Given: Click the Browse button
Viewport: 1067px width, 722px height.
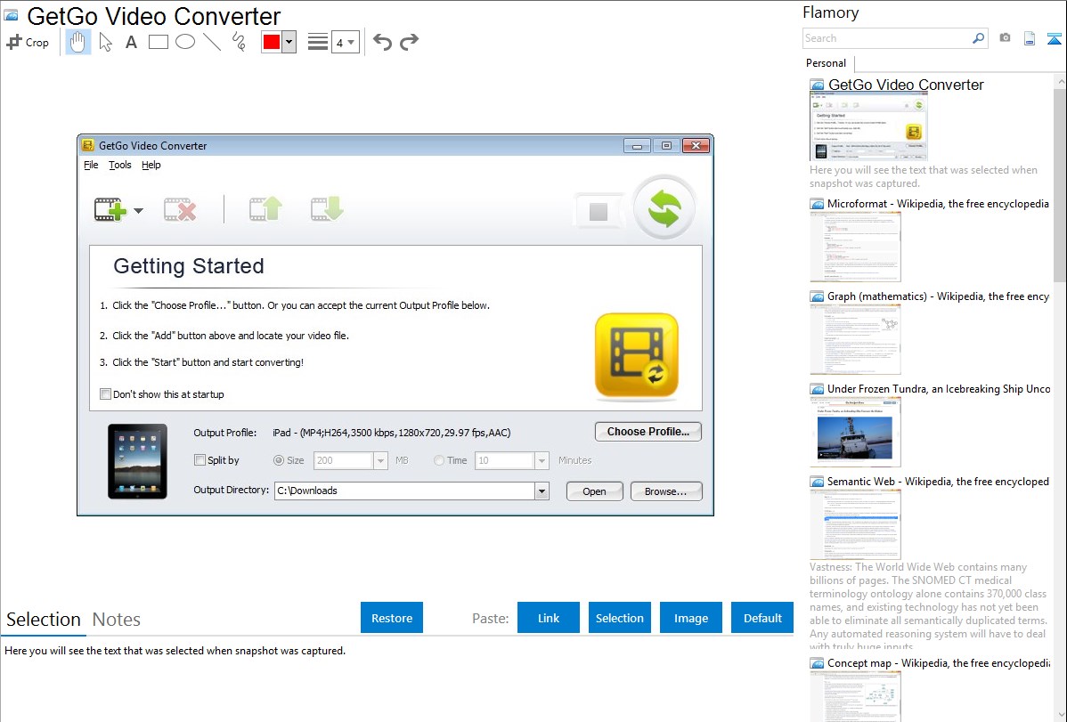Looking at the screenshot, I should coord(665,491).
